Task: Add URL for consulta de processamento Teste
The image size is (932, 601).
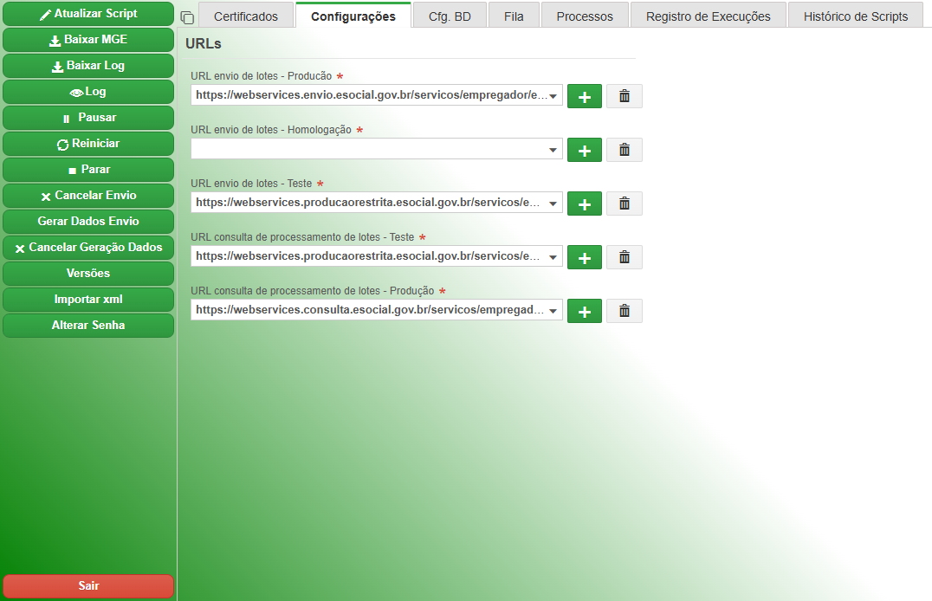Action: (585, 257)
